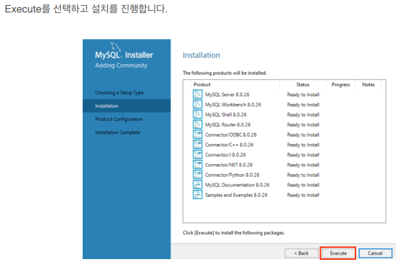
Task: Click Ready to Install status for Connector/Python
Action: [x=303, y=175]
